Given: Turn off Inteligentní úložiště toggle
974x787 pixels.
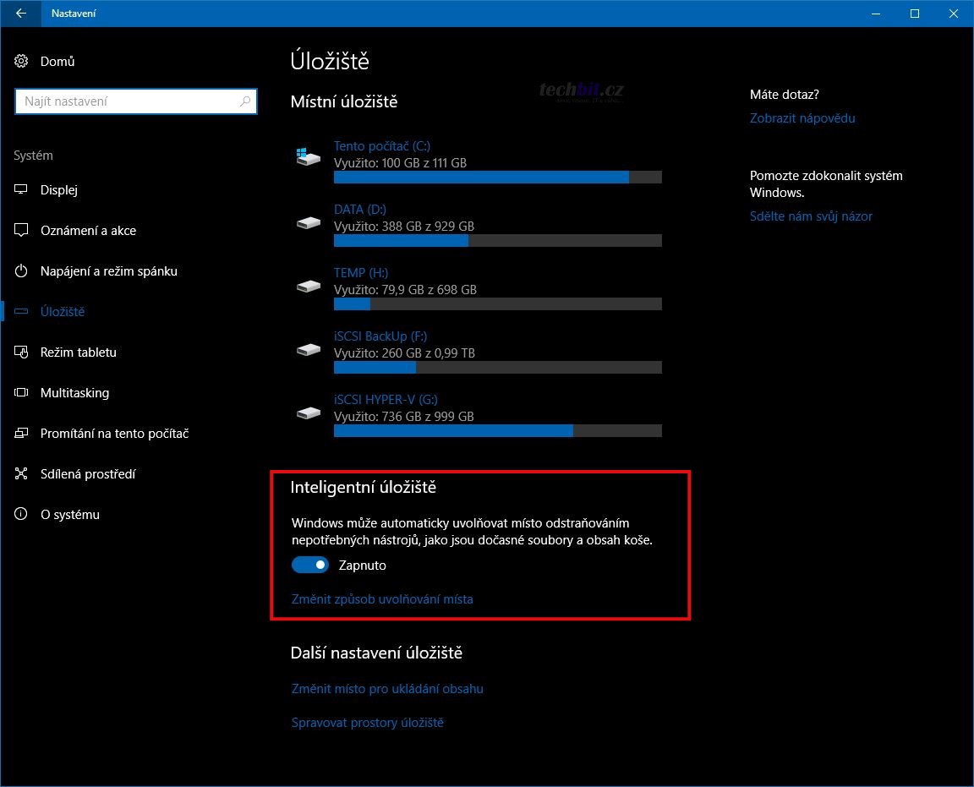Looking at the screenshot, I should tap(310, 565).
